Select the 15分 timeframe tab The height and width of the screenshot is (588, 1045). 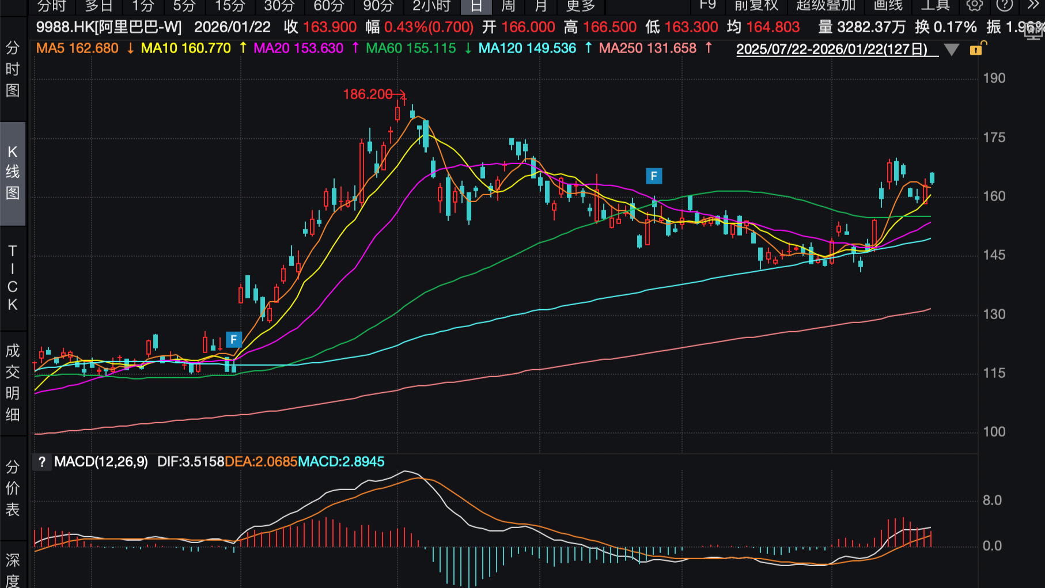click(x=230, y=6)
